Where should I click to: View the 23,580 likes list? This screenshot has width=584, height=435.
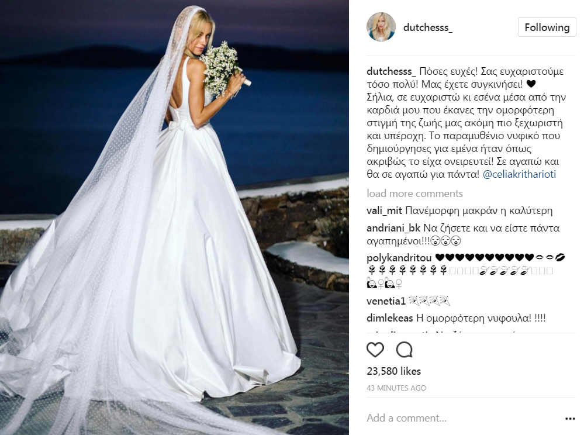point(393,371)
